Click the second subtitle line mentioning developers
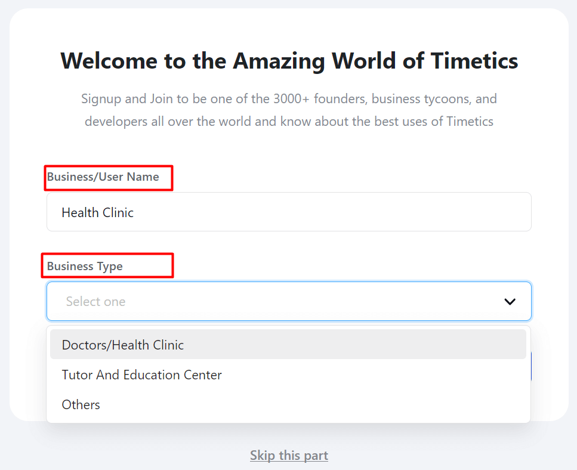The height and width of the screenshot is (470, 577). [289, 121]
